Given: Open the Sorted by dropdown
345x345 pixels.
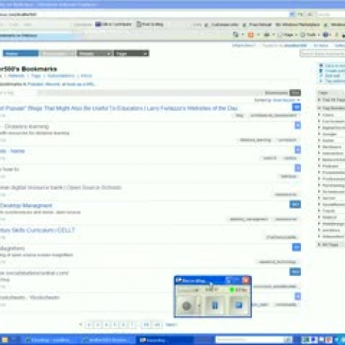Looking at the screenshot, I should 277,100.
